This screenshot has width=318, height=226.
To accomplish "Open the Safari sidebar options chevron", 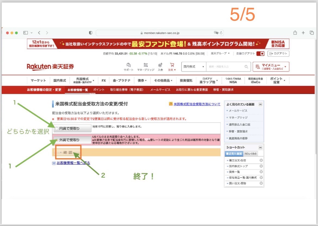I will (x=32, y=33).
